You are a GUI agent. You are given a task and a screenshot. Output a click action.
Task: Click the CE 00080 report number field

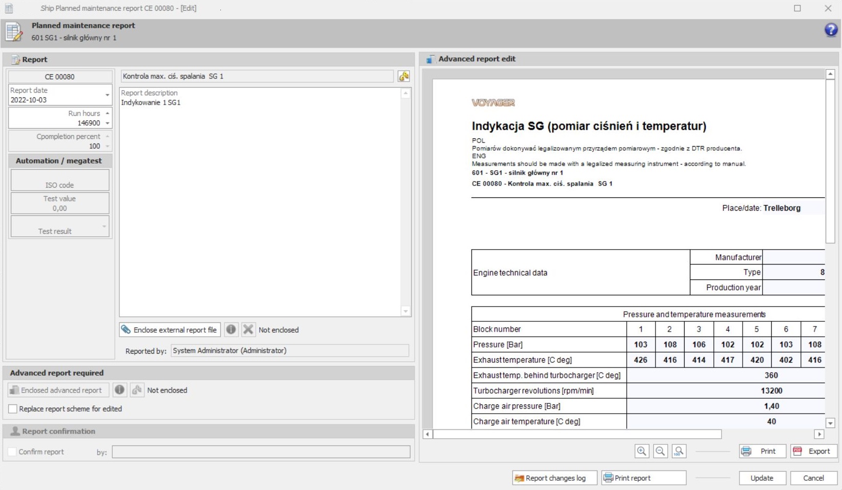click(x=60, y=76)
